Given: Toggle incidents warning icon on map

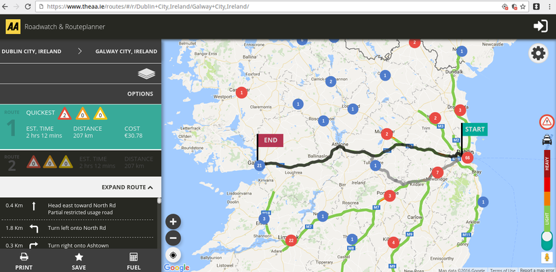Looking at the screenshot, I should pyautogui.click(x=547, y=122).
